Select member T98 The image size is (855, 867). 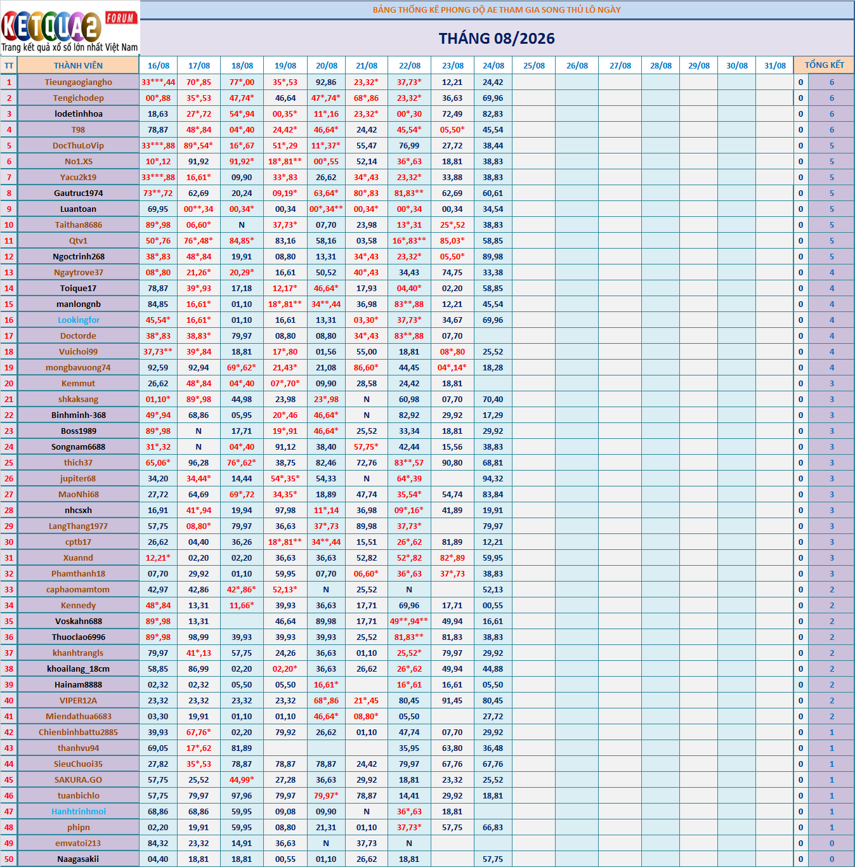tap(78, 130)
